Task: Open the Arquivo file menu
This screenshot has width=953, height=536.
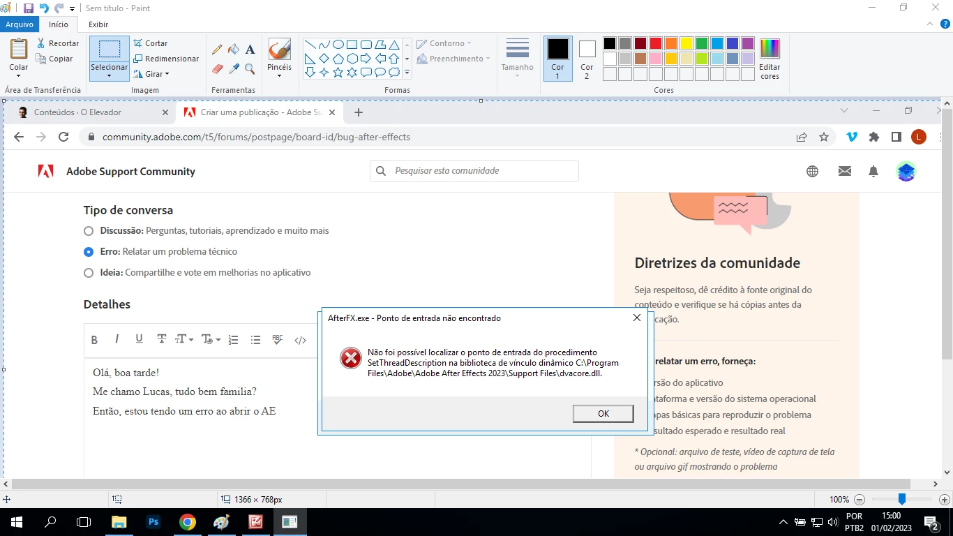Action: [x=20, y=24]
